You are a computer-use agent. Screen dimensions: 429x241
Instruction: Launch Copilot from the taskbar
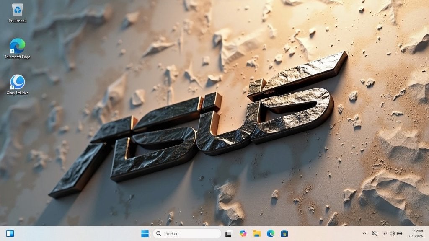pyautogui.click(x=243, y=233)
